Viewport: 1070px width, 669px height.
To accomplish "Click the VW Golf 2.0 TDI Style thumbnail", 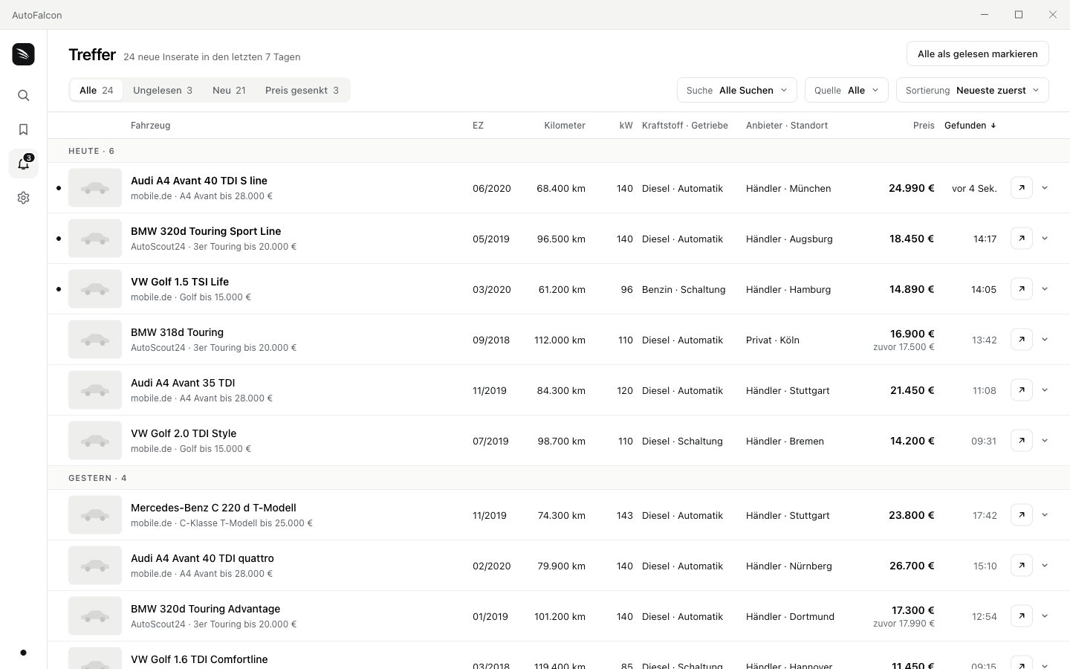I will 95,441.
